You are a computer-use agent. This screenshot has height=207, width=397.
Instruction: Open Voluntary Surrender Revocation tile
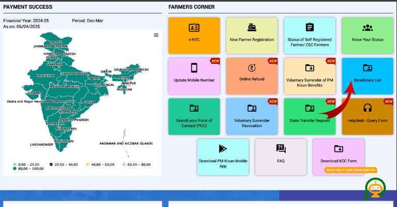[252, 116]
